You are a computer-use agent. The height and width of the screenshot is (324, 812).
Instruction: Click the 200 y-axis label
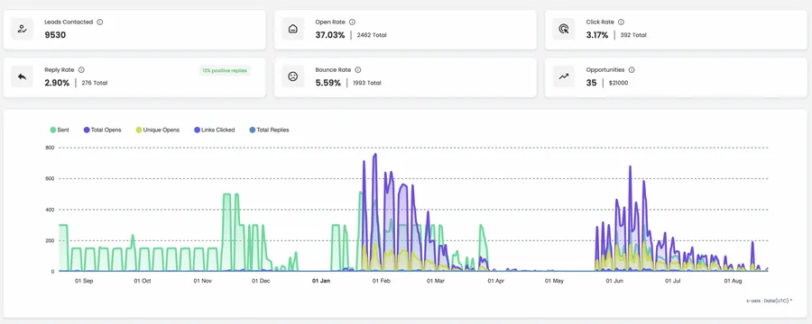[x=50, y=241]
